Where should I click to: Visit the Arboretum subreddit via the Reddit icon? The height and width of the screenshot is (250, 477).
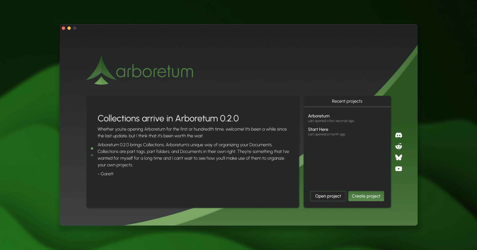(398, 146)
